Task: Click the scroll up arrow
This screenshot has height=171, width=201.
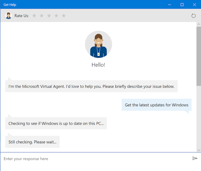Action: (199, 24)
